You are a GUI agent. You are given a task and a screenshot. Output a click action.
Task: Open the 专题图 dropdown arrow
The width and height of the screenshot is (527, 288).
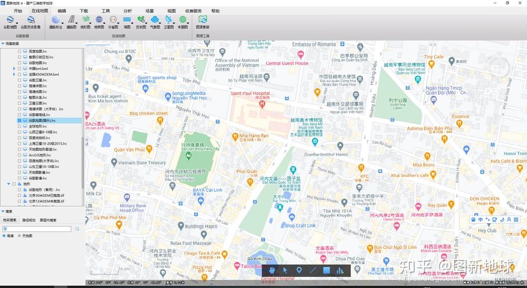(x=188, y=23)
